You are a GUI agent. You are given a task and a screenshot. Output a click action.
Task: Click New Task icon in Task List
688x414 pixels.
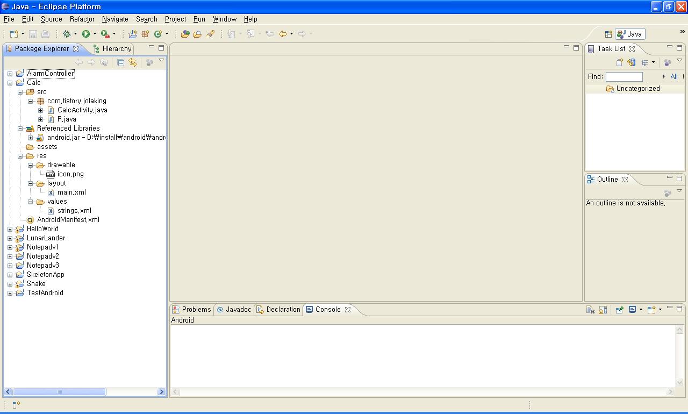[x=620, y=62]
